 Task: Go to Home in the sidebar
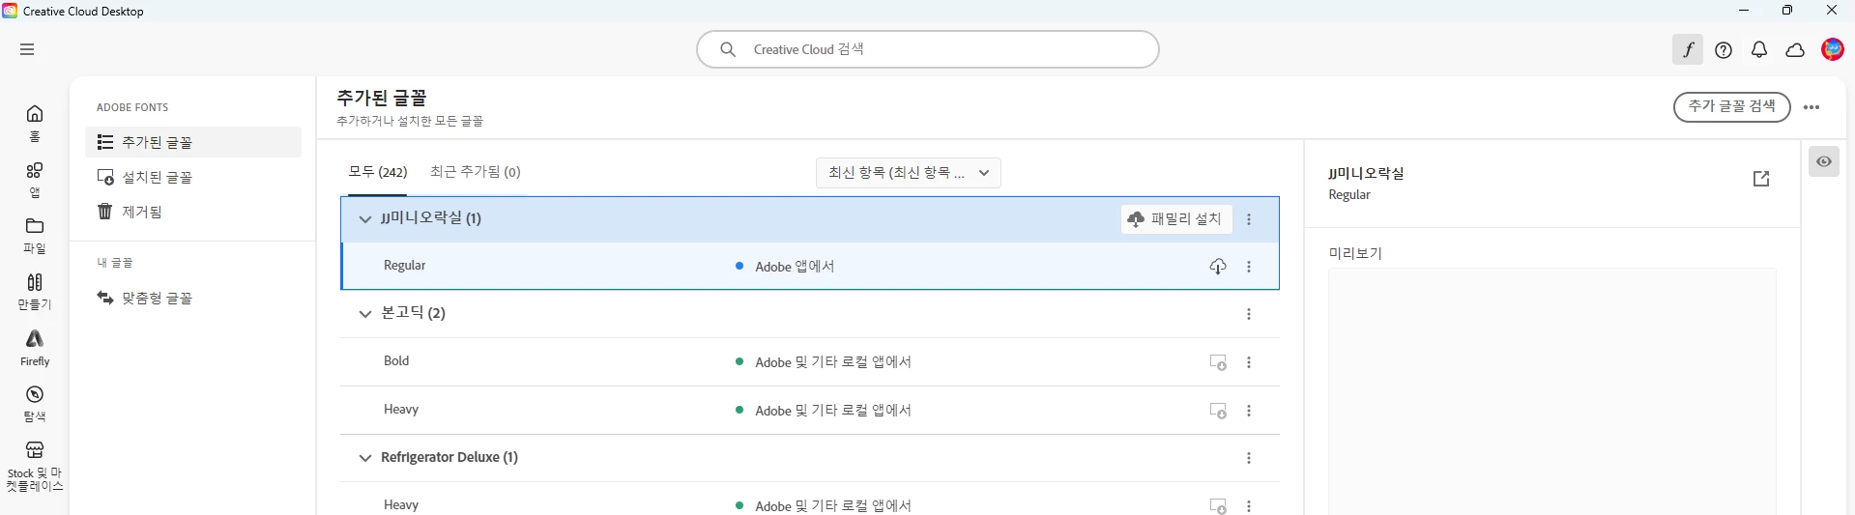pos(35,123)
